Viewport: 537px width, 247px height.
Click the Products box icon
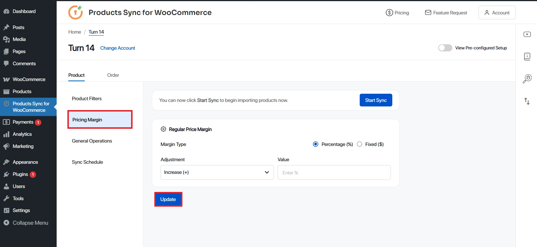click(6, 91)
